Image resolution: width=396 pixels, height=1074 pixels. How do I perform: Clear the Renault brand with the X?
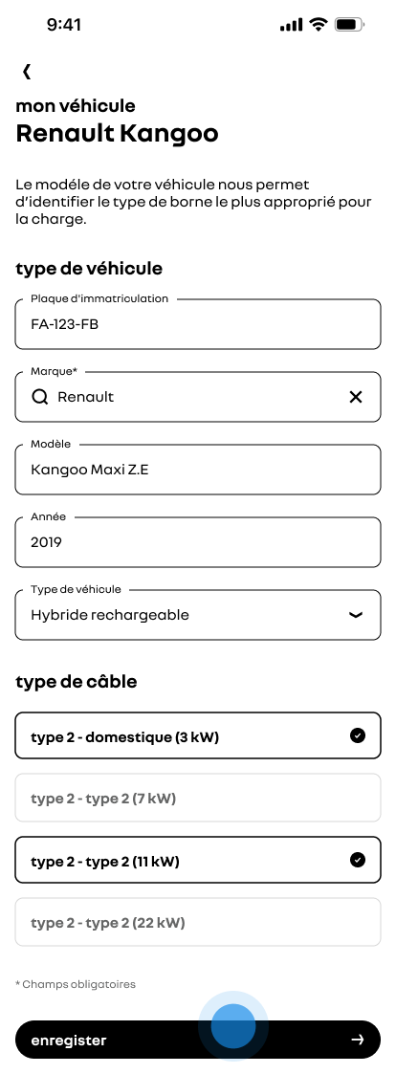pyautogui.click(x=356, y=397)
